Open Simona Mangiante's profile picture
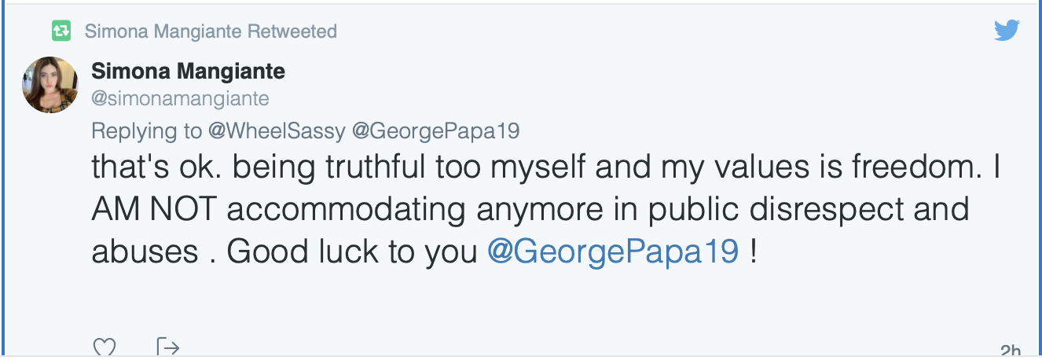1042x360 pixels. (x=50, y=85)
